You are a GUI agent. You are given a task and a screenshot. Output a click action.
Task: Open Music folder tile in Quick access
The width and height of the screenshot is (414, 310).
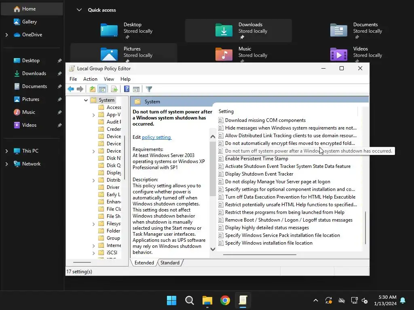[239, 53]
